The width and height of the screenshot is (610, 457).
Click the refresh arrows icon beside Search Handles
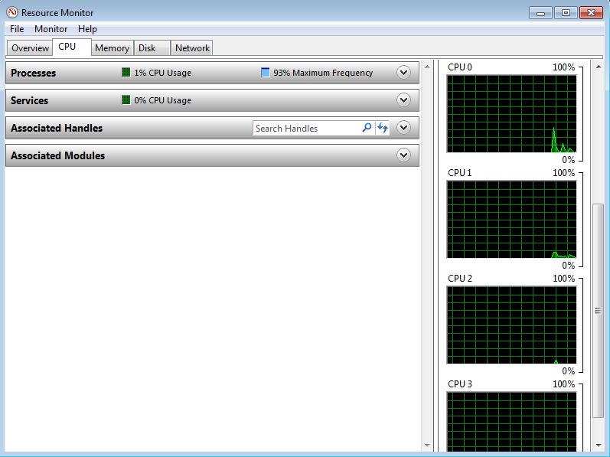pos(383,128)
